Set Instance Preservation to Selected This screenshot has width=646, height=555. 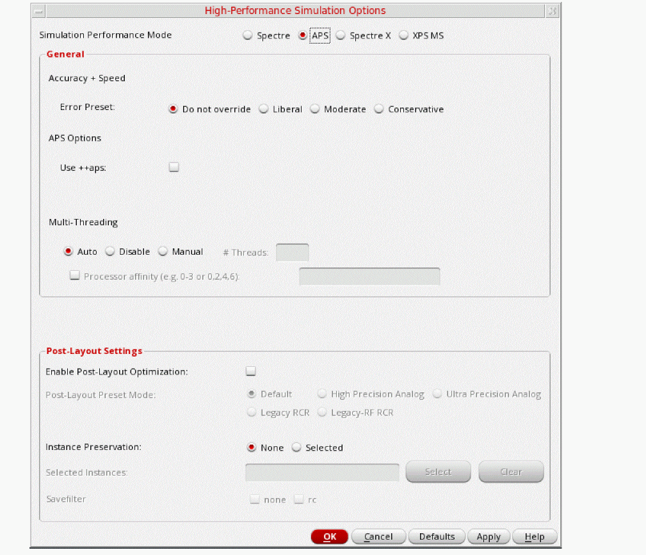[x=296, y=447]
